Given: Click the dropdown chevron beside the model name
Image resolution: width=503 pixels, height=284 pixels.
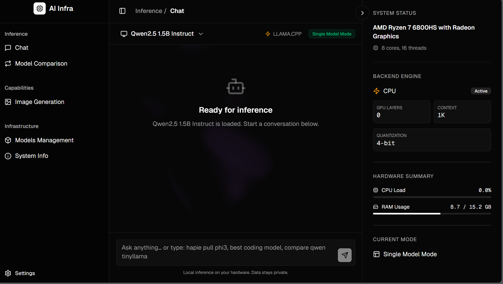Looking at the screenshot, I should click(201, 34).
